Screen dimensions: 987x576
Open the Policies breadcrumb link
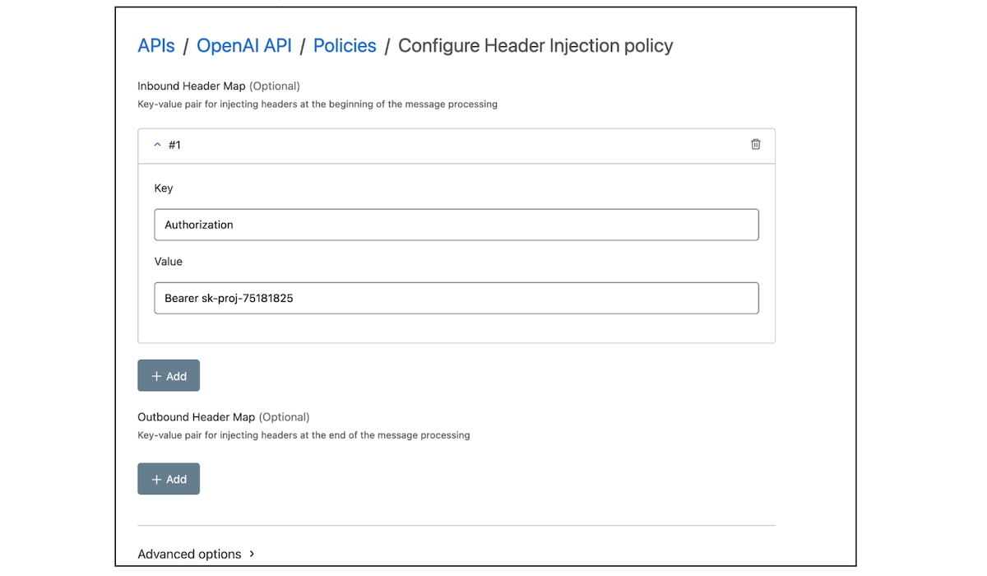(345, 46)
